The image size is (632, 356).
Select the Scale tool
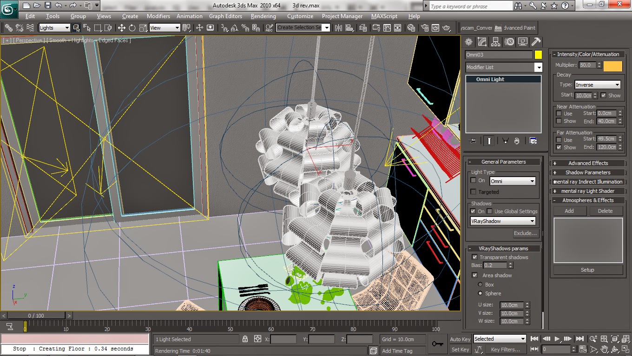(x=143, y=28)
